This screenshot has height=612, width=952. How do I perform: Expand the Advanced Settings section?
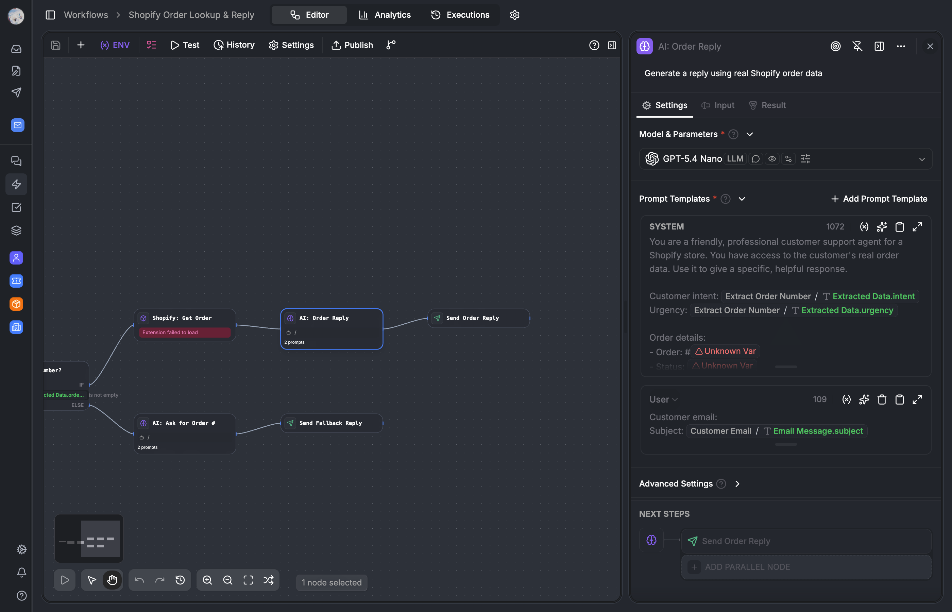[x=737, y=483]
